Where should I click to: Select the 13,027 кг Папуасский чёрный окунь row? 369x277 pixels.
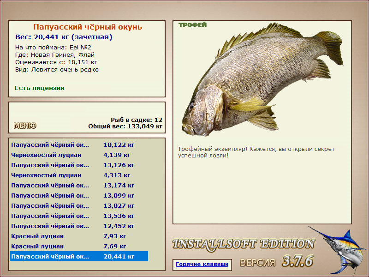click(79, 205)
